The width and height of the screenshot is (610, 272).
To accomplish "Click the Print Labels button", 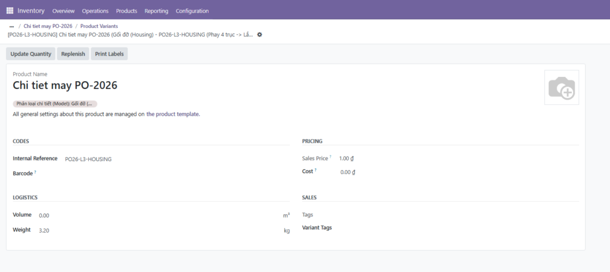I will [109, 54].
